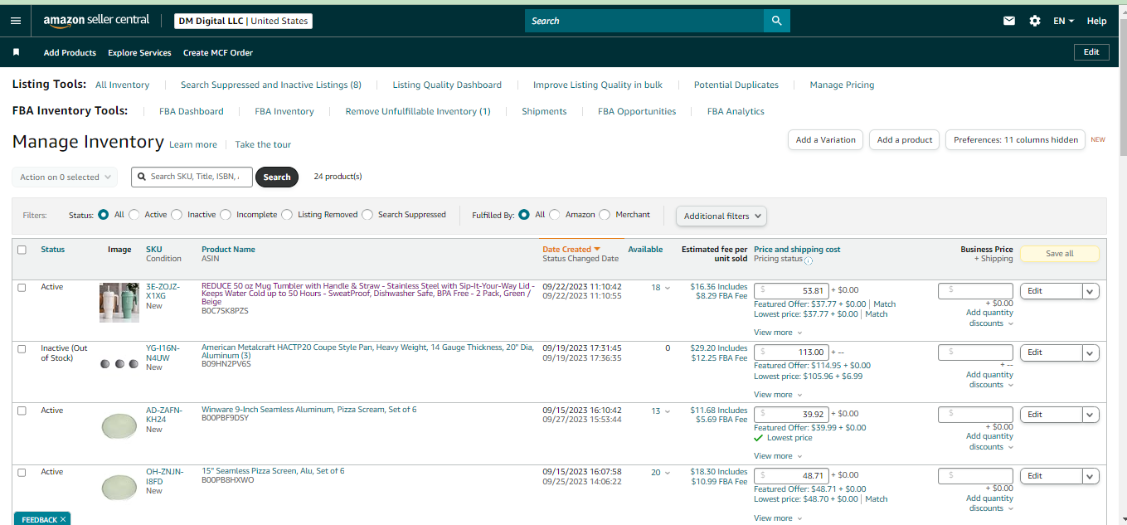
Task: Click the Learn more link
Action: pos(193,144)
